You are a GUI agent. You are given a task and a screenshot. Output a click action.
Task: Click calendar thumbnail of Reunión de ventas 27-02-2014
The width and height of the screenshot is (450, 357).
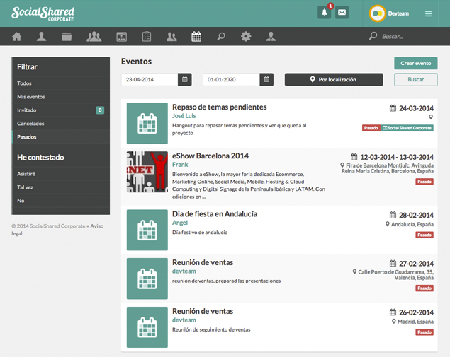click(x=147, y=279)
